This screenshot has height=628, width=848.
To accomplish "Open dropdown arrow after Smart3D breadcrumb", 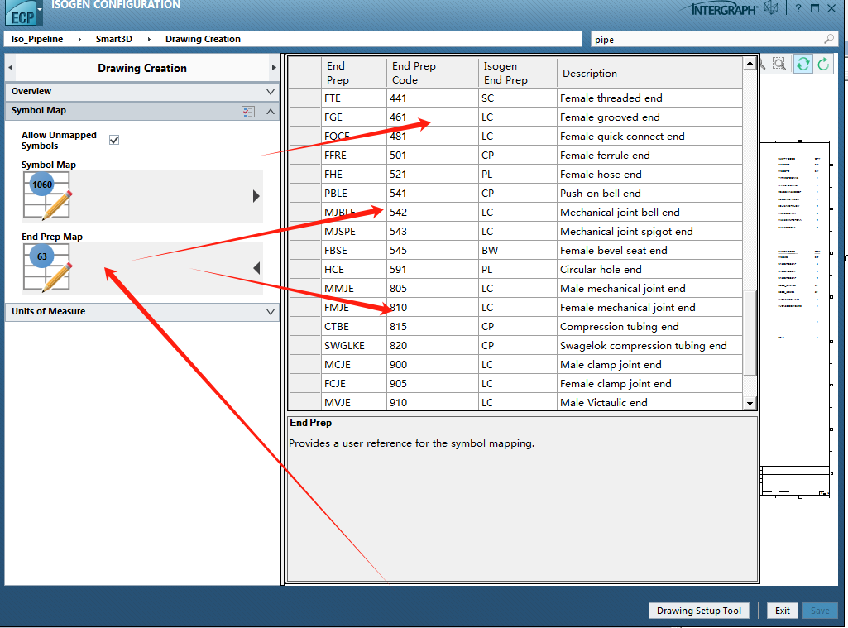I will tap(149, 39).
